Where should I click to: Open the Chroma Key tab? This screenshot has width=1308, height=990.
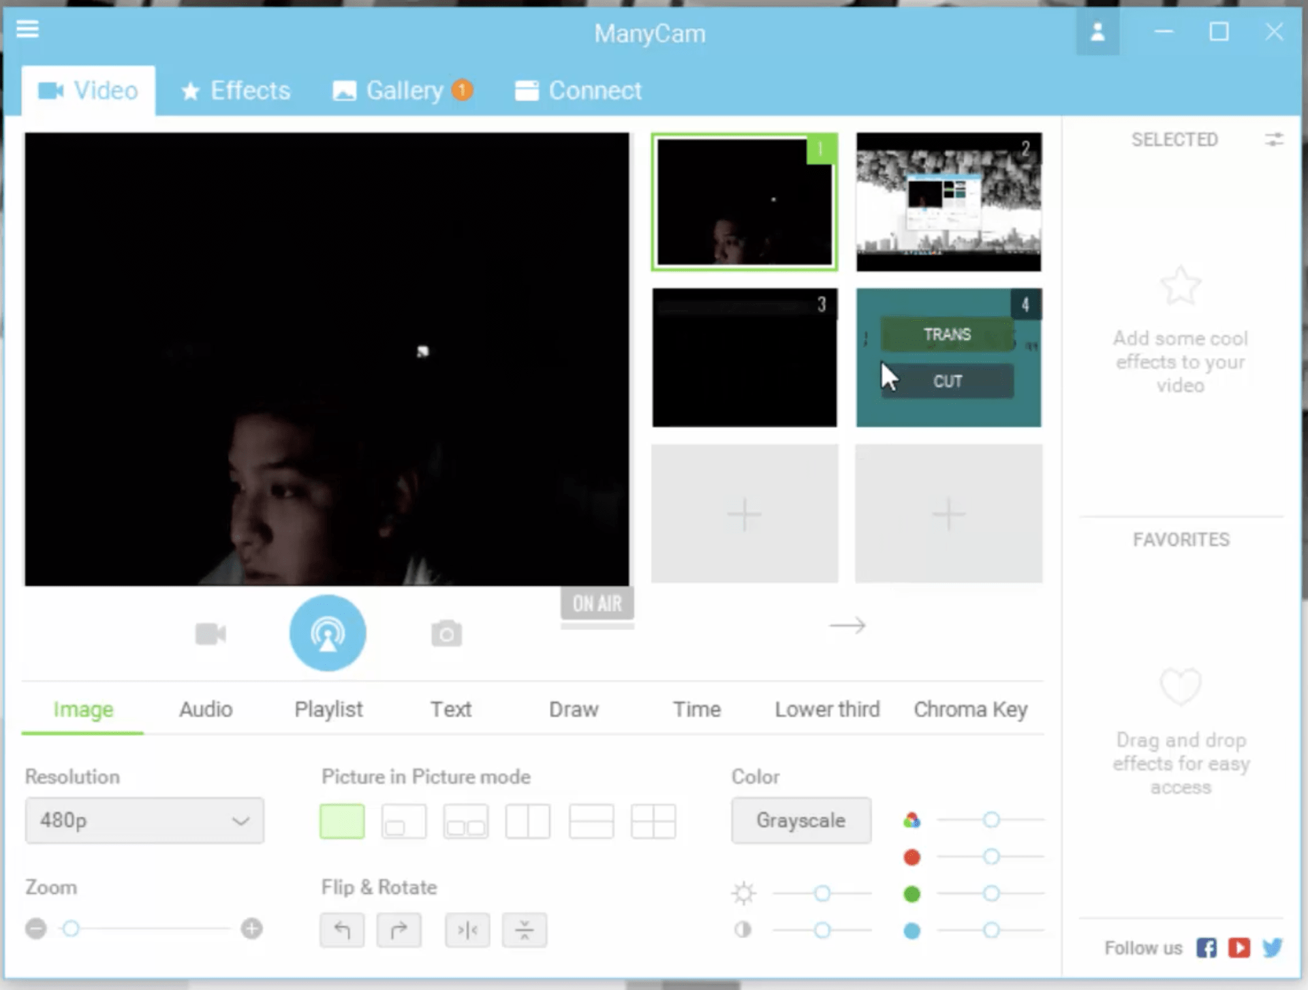coord(971,709)
